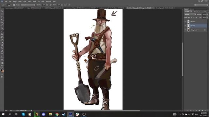The image size is (209, 117).
Task: Open the File menu
Action: tap(6, 1)
